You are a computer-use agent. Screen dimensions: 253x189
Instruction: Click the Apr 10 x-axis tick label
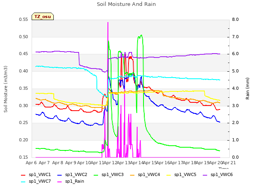click(84, 163)
